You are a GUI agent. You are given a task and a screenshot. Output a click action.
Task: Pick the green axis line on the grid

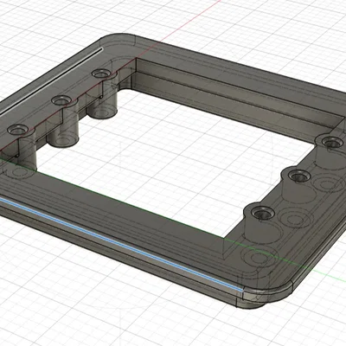(329, 275)
